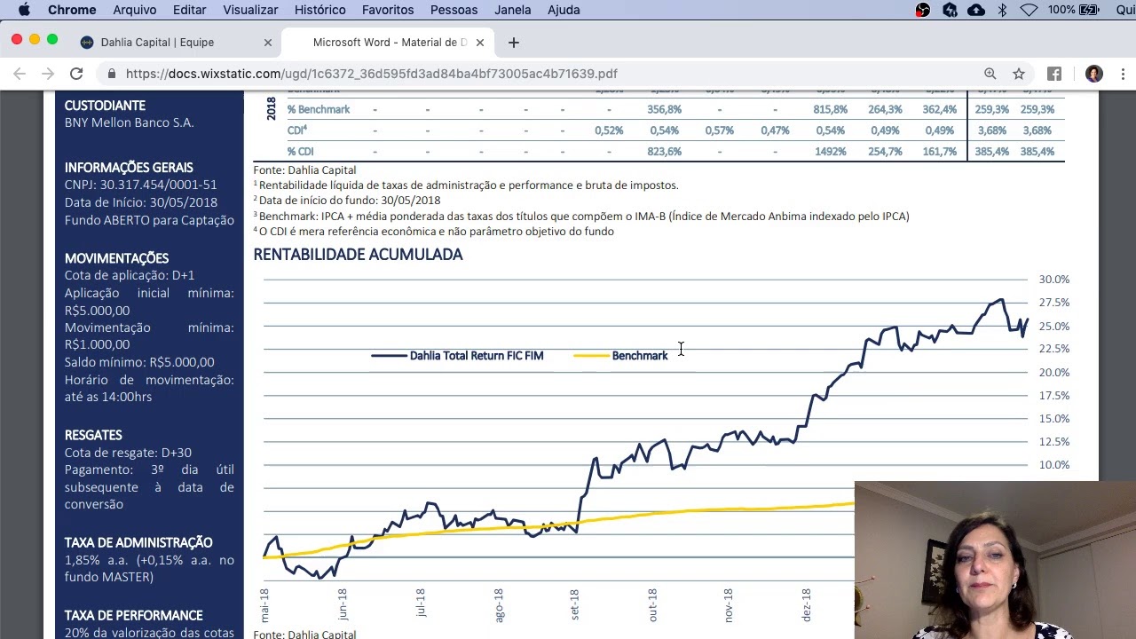This screenshot has width=1136, height=639.
Task: Click Dahlia Total Return FIC FIM legend
Action: 457,356
